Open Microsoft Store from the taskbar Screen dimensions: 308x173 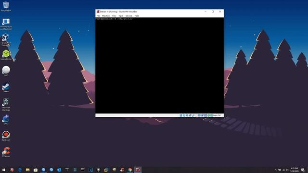tap(36, 170)
